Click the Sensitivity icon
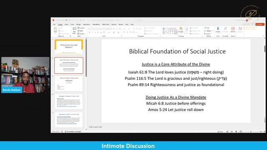Screen dimensions: 267x150 click(x=225, y=29)
